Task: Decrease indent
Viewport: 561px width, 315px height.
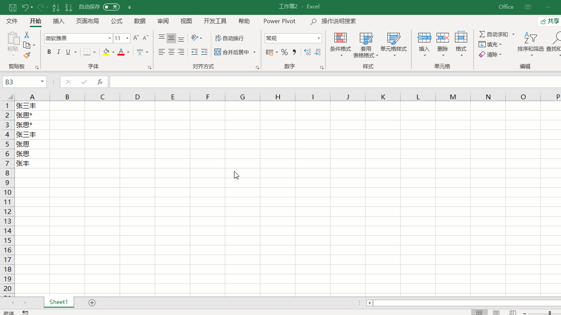Action: pos(195,52)
